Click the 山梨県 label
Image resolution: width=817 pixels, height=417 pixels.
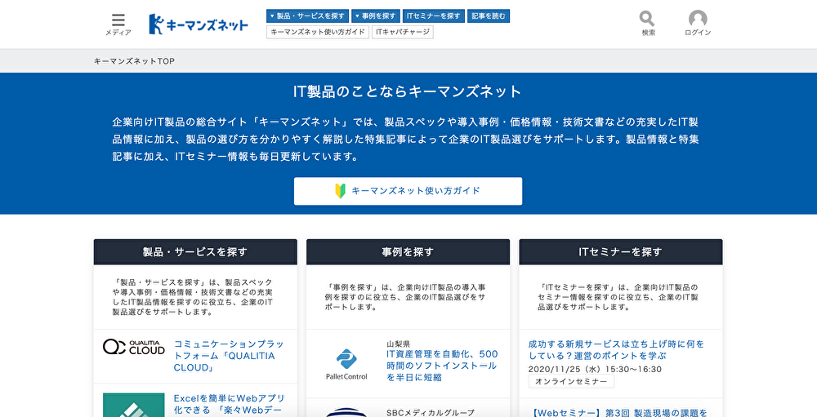[398, 344]
